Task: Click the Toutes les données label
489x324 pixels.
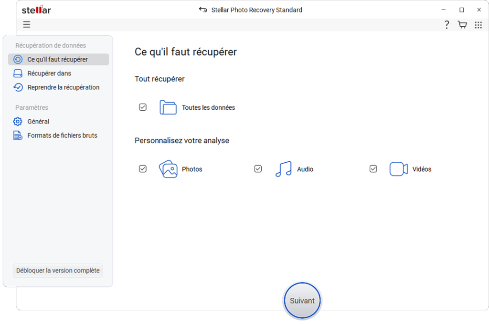Action: (208, 107)
